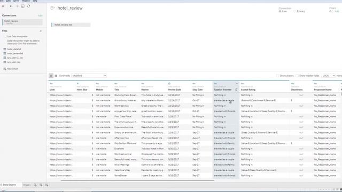Click the Review column header
The width and height of the screenshot is (342, 192).
point(145,90)
